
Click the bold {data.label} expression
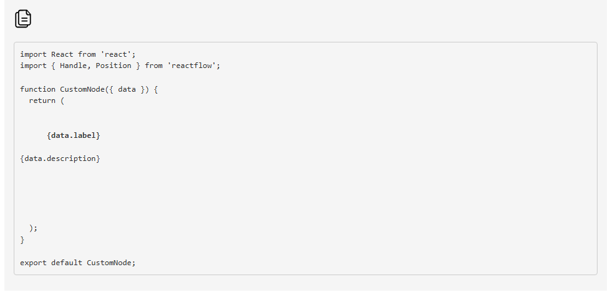click(x=73, y=135)
